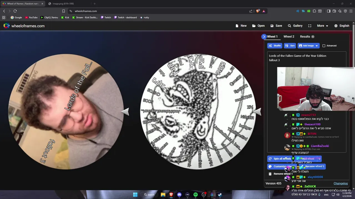Change language via English selector
Screen dimensions: 355x199
(x=341, y=26)
